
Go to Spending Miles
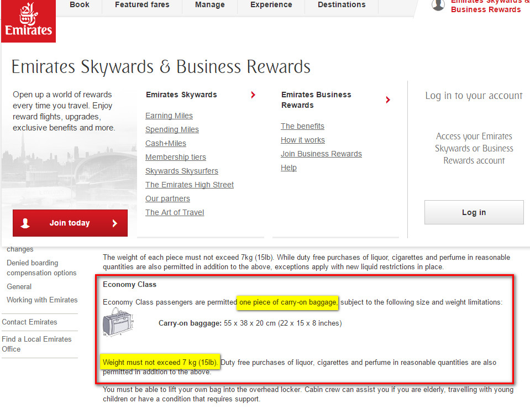172,129
